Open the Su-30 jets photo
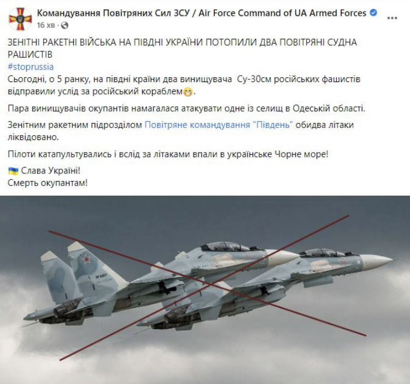Image resolution: width=410 pixels, height=384 pixels. coord(205,290)
